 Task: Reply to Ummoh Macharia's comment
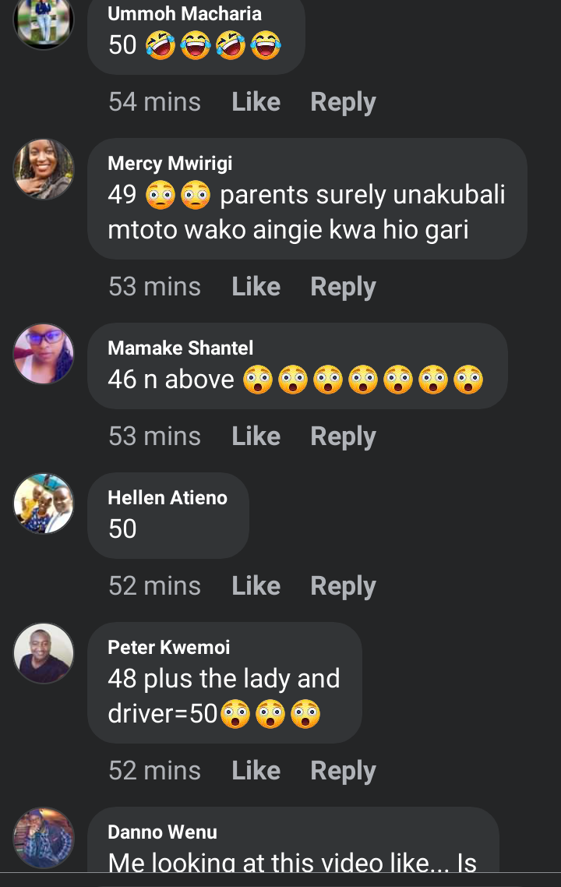click(x=344, y=103)
